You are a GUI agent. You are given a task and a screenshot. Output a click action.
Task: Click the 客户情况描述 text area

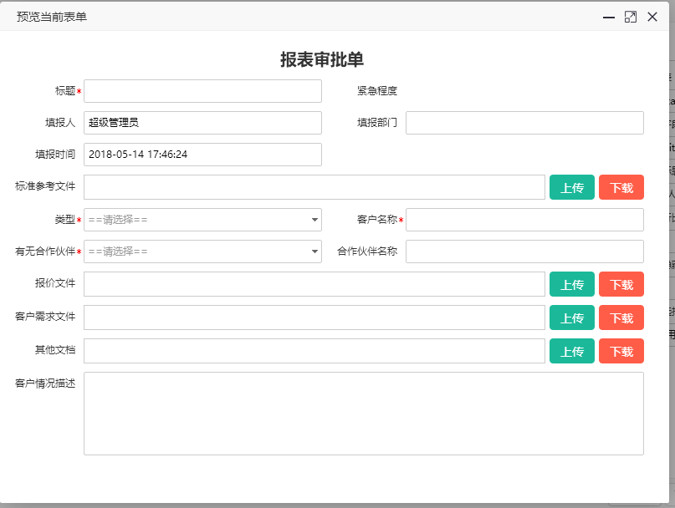pyautogui.click(x=364, y=414)
